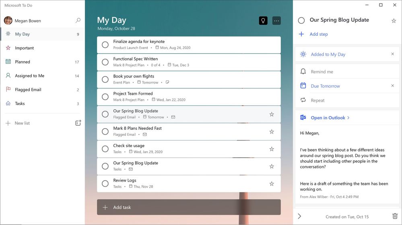Complete the Check site usage task

105,149
